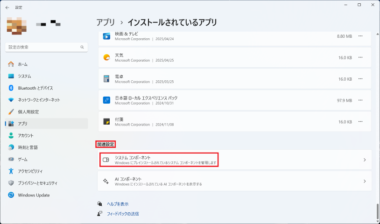Screen dimensions: 380x224
Task: Click the ホーム house icon
Action: [11, 64]
